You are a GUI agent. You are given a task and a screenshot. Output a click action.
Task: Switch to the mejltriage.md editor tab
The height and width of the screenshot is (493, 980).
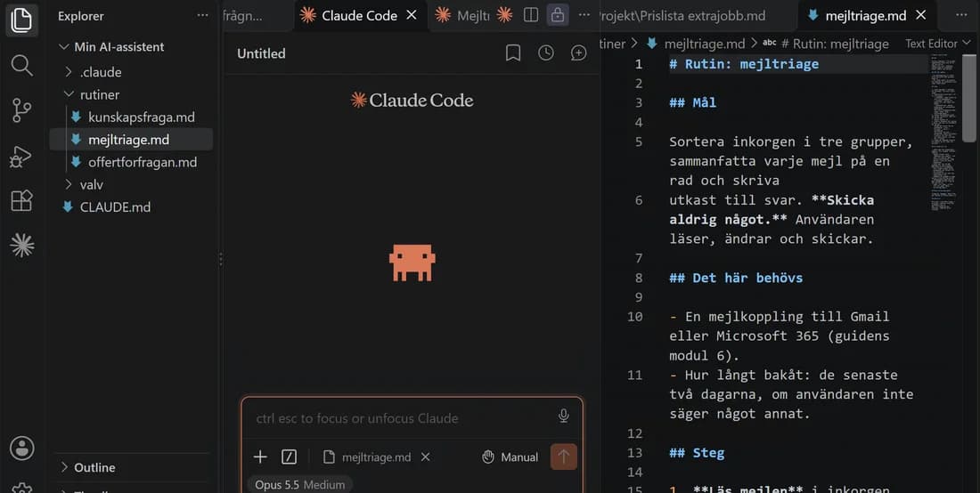coord(866,15)
